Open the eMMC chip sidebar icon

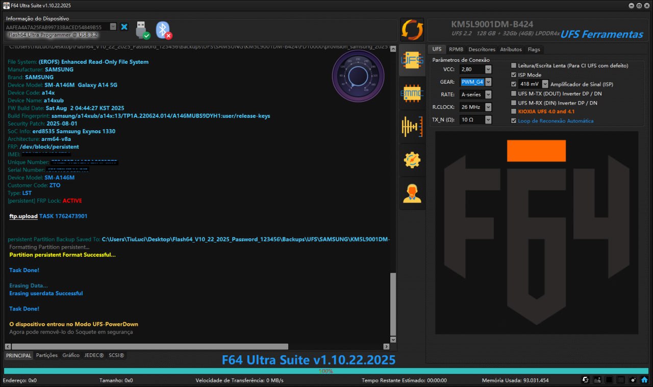coord(412,93)
